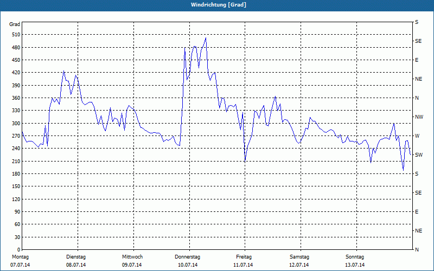
Task: Select the Dienstag day label
Action: tap(76, 257)
